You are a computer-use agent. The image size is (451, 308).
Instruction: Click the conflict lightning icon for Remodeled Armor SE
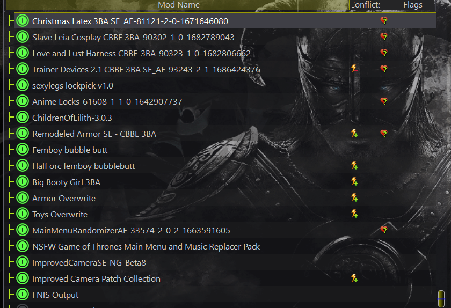[354, 133]
